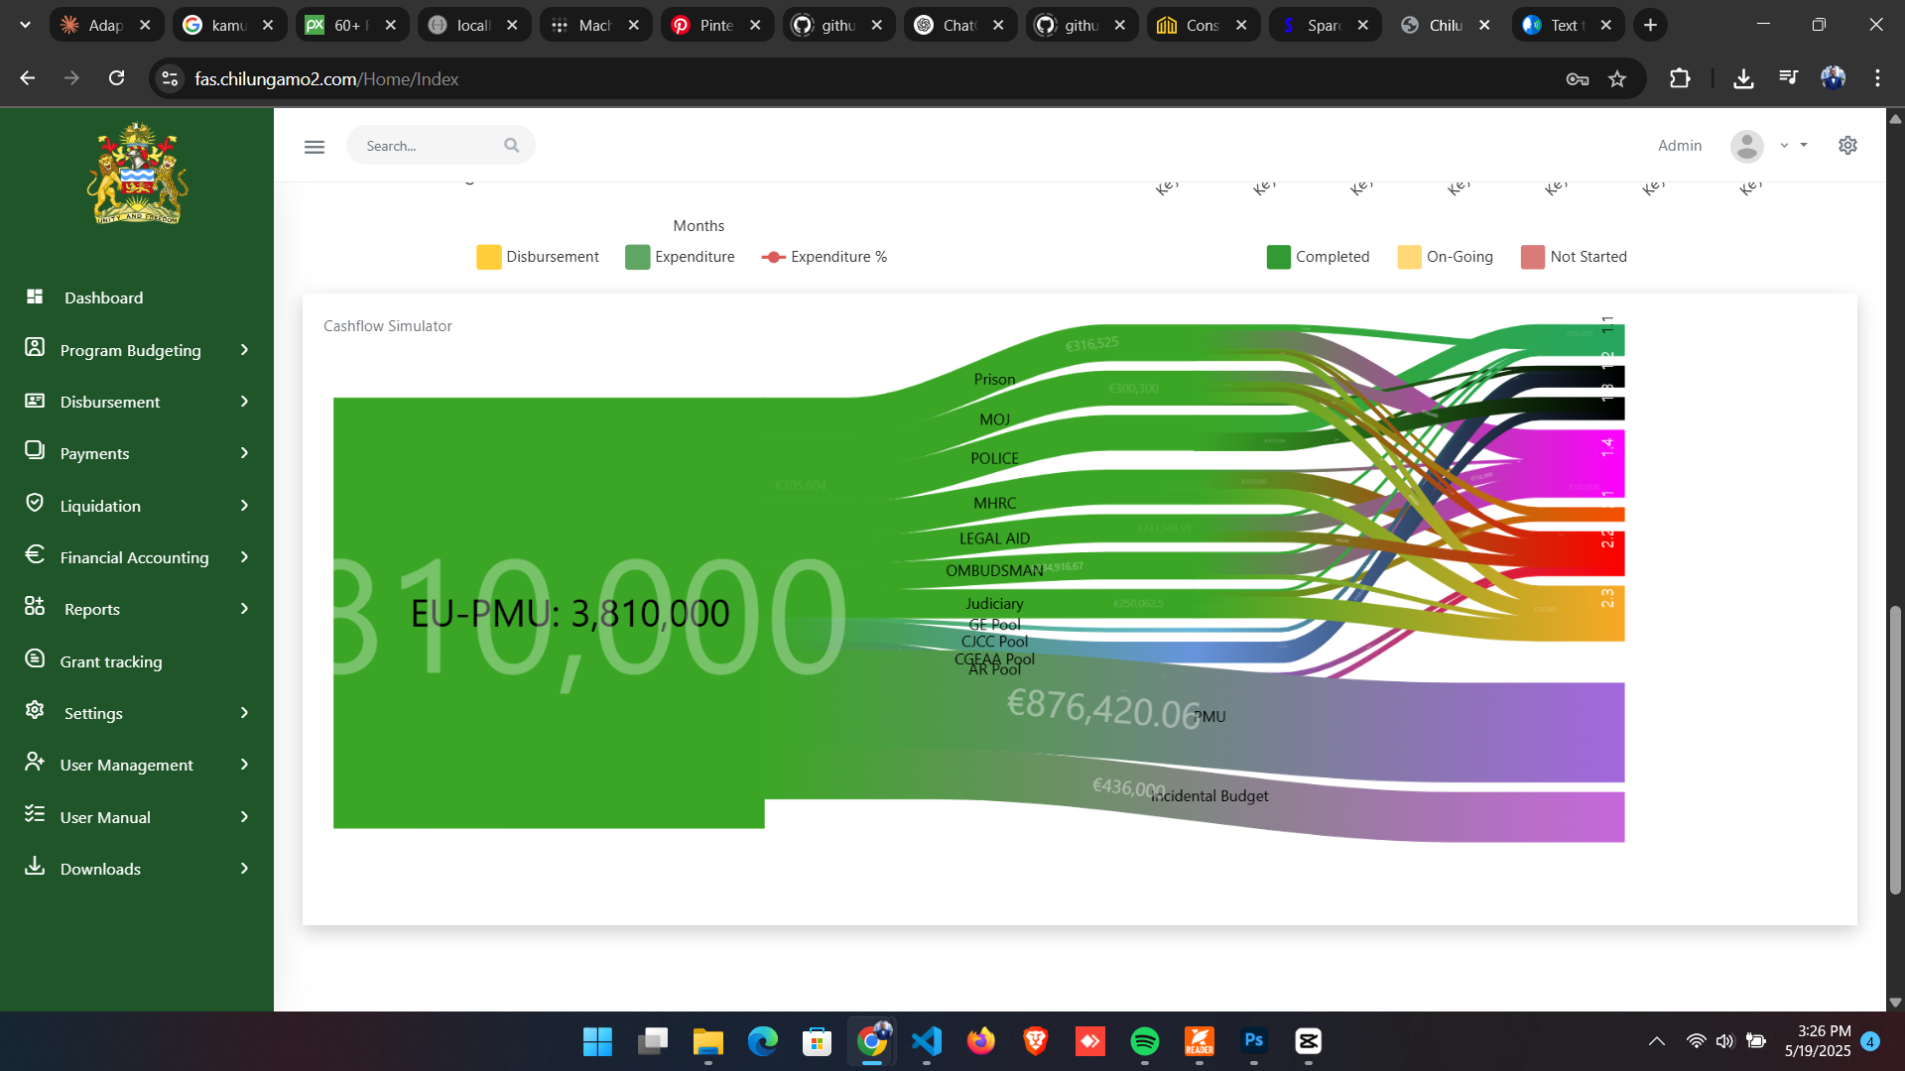
Task: Open Downloads section in sidebar
Action: pyautogui.click(x=100, y=869)
